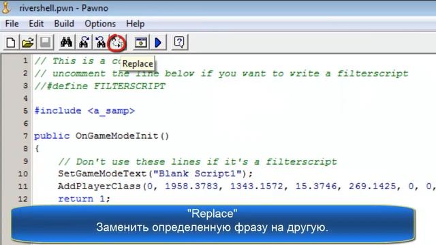Click the "#include <a_samp>" line
Screen dimensions: 436x245
pos(84,111)
